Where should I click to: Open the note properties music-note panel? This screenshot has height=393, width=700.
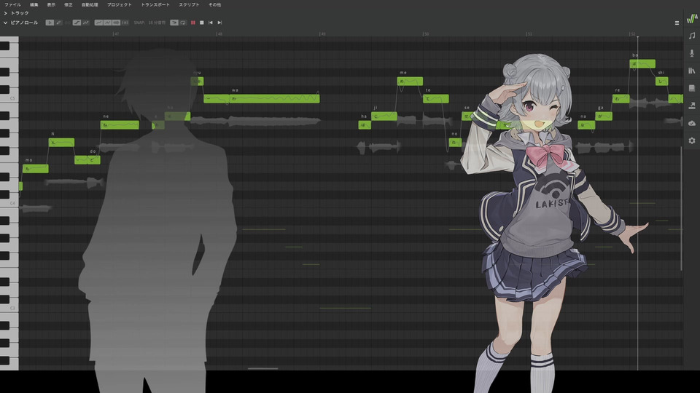tap(692, 36)
